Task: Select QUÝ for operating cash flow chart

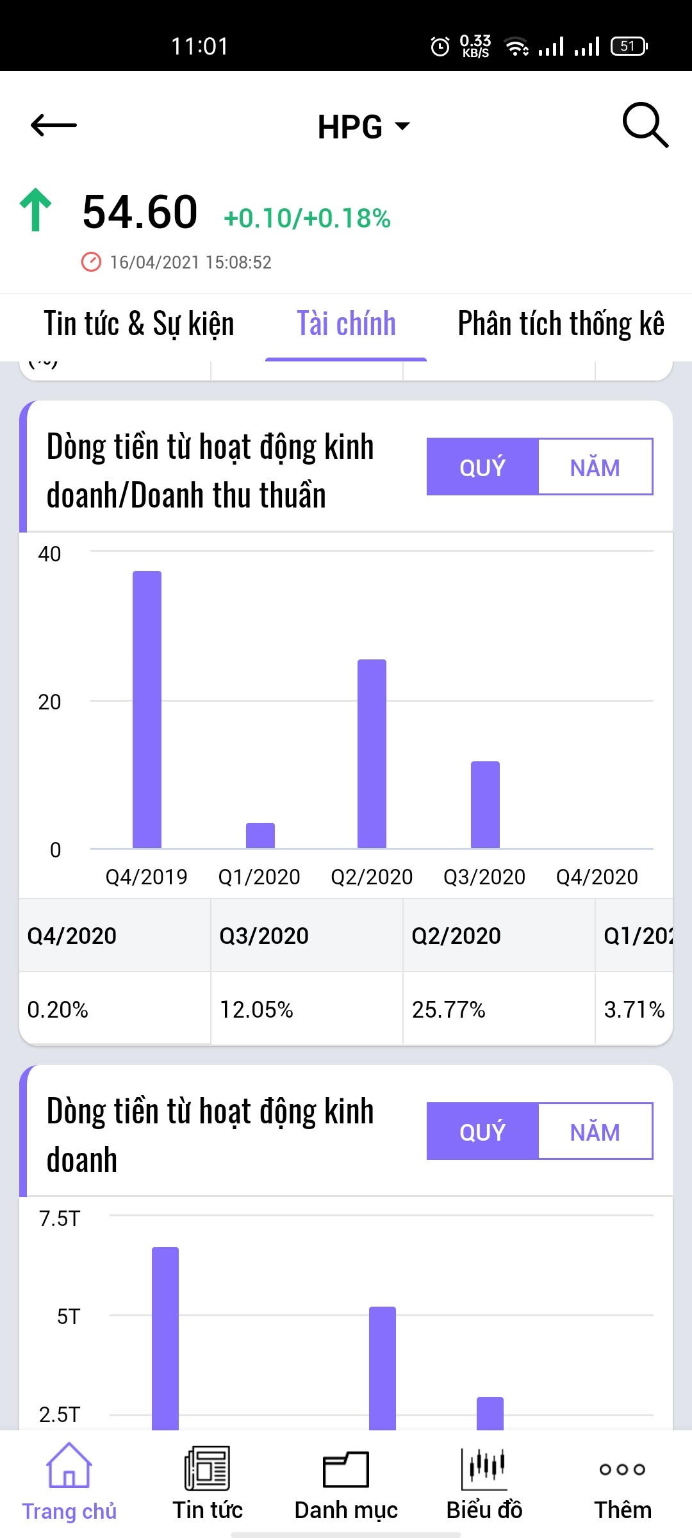Action: click(482, 1132)
